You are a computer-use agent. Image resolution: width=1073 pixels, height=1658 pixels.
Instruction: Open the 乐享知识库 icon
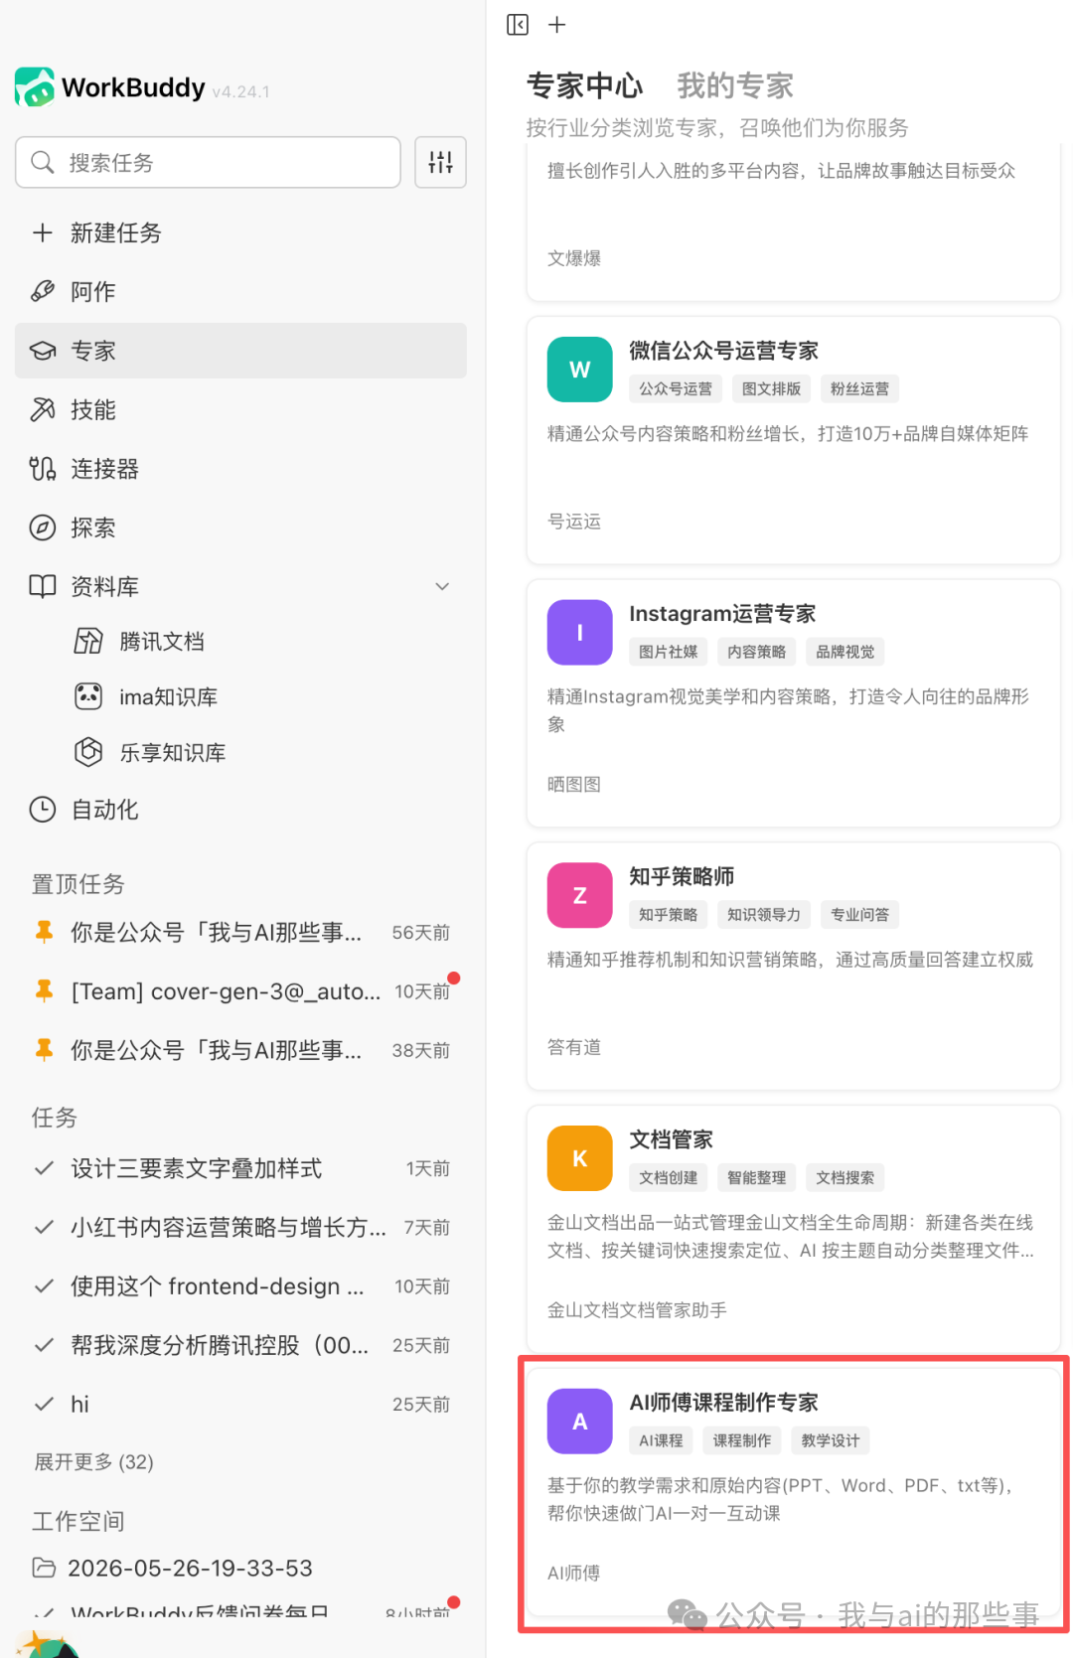click(88, 752)
